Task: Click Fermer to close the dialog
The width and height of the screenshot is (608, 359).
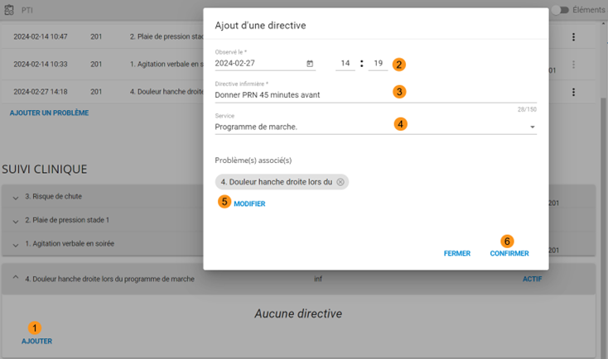Action: pyautogui.click(x=456, y=254)
